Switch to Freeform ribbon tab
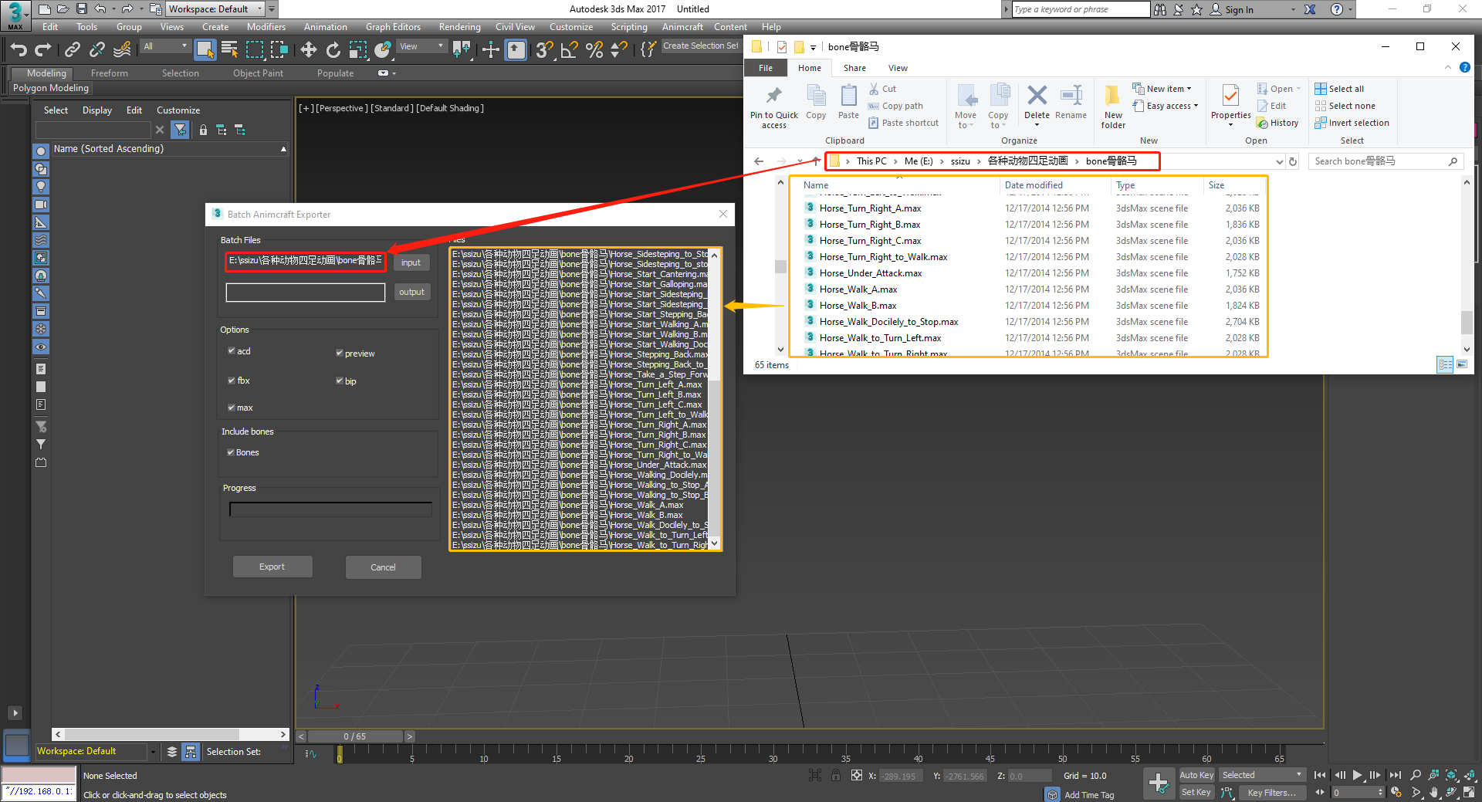1482x802 pixels. click(110, 73)
